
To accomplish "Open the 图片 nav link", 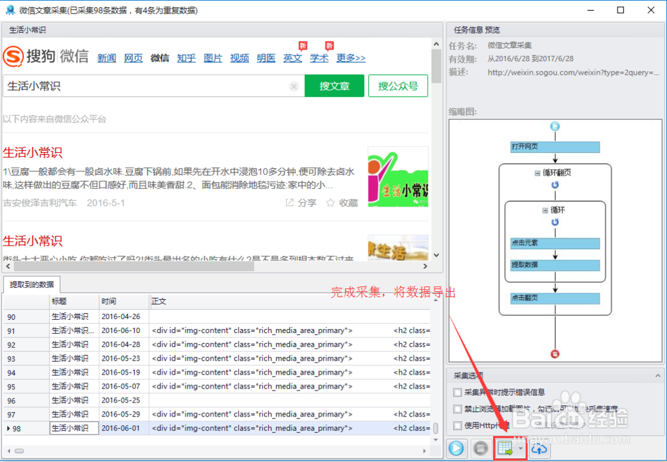I will click(x=213, y=58).
